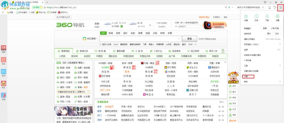The image size is (284, 123).
Task: Open Downloads (下载) arrow icon in menu
Action: 267,16
